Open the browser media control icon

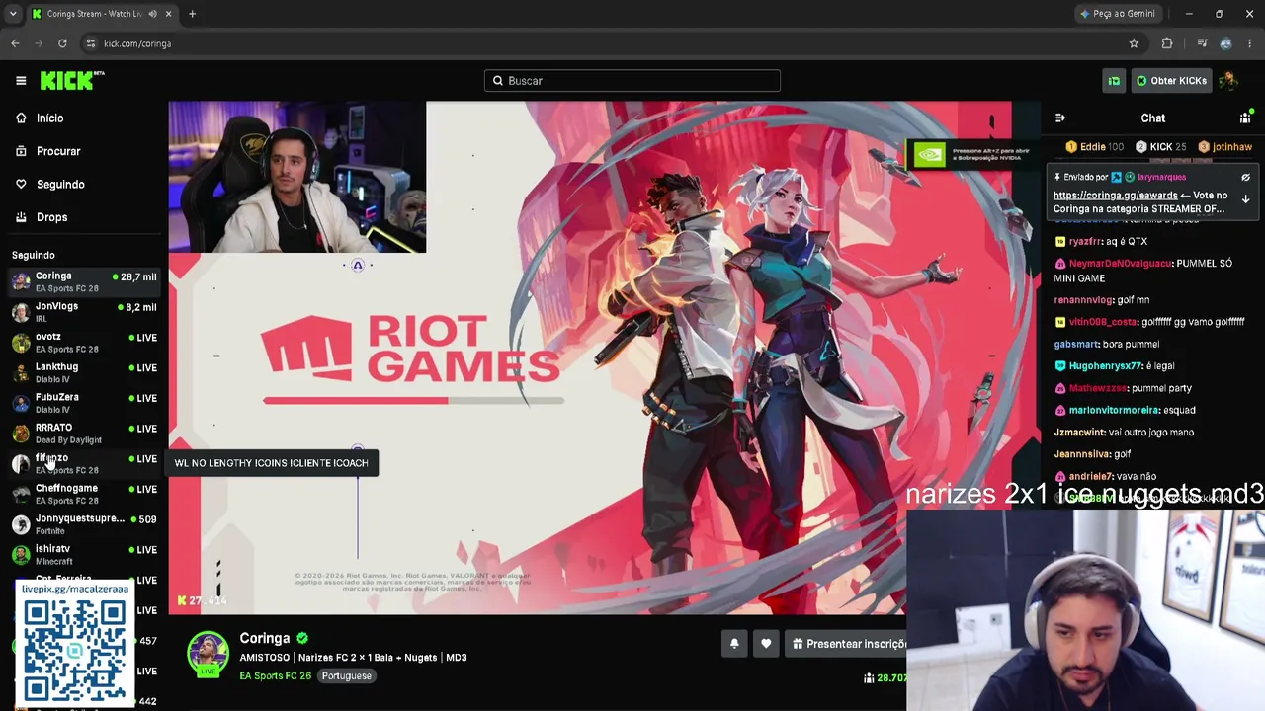click(1202, 43)
